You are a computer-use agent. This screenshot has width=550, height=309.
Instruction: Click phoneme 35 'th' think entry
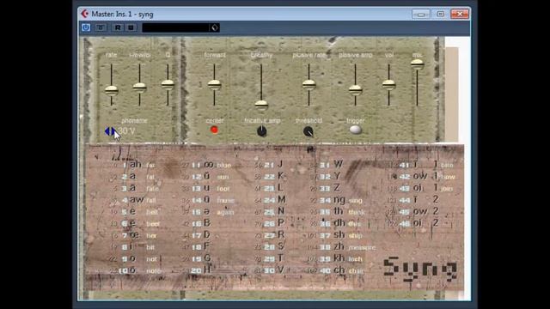coord(342,212)
